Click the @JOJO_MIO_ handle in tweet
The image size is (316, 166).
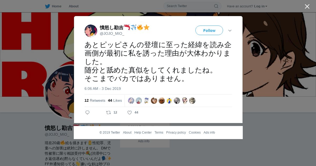coord(112,33)
